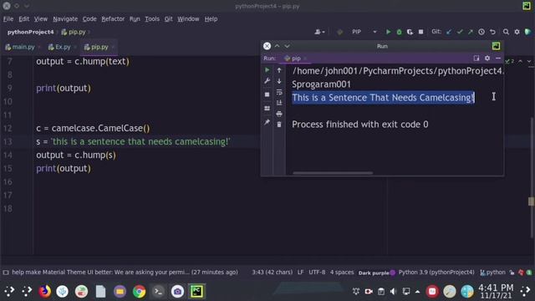The image size is (535, 301).
Task: Toggle scroll to end in Run console
Action: pos(279,103)
